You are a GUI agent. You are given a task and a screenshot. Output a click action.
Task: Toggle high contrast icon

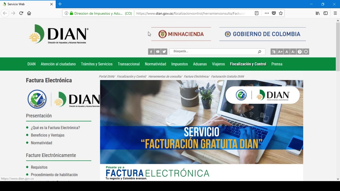click(306, 52)
